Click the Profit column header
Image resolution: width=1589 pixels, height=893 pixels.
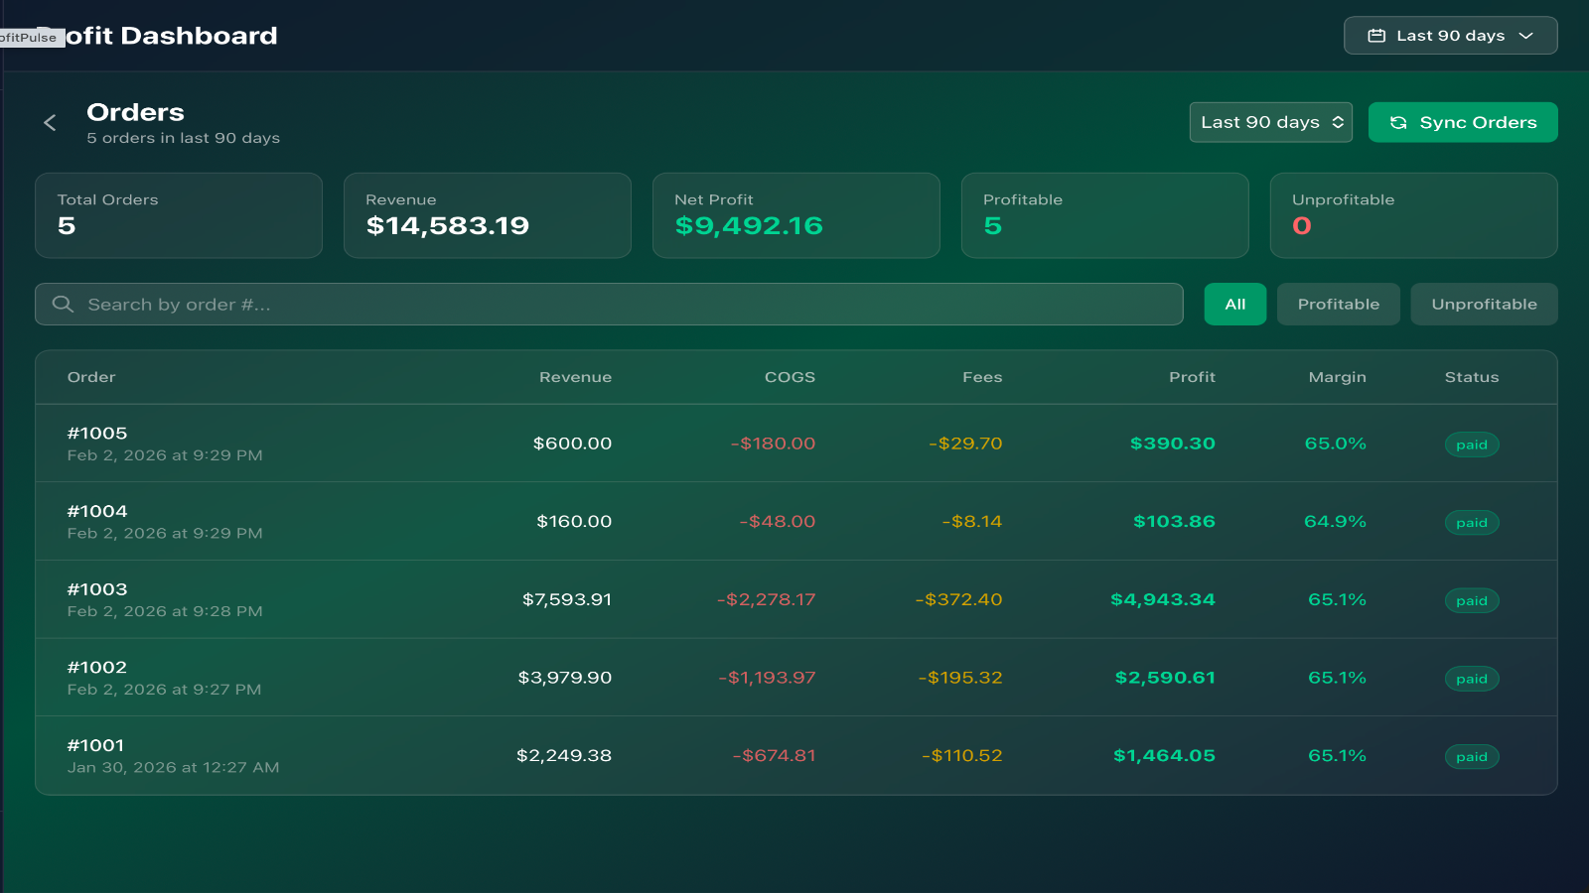point(1192,377)
